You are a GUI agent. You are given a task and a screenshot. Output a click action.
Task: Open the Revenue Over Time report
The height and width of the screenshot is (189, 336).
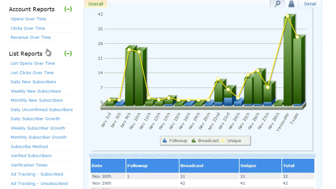(30, 37)
